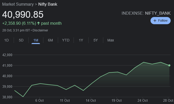174x104 pixels.
Task: Go to Market Summary breadcrumb
Action: tap(18, 4)
